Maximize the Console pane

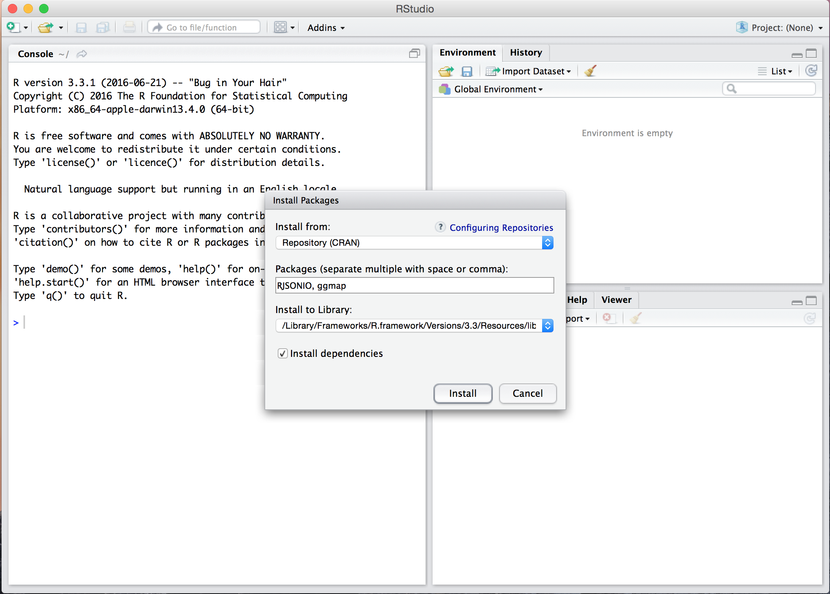click(415, 54)
